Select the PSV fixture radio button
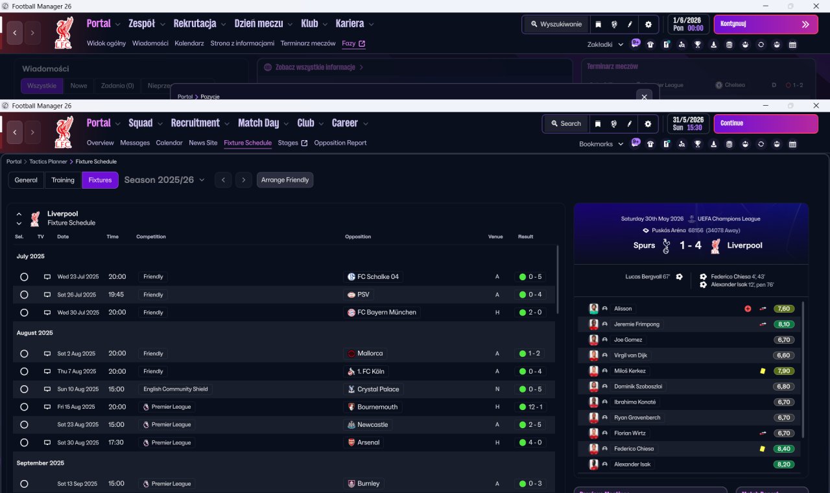 point(24,295)
